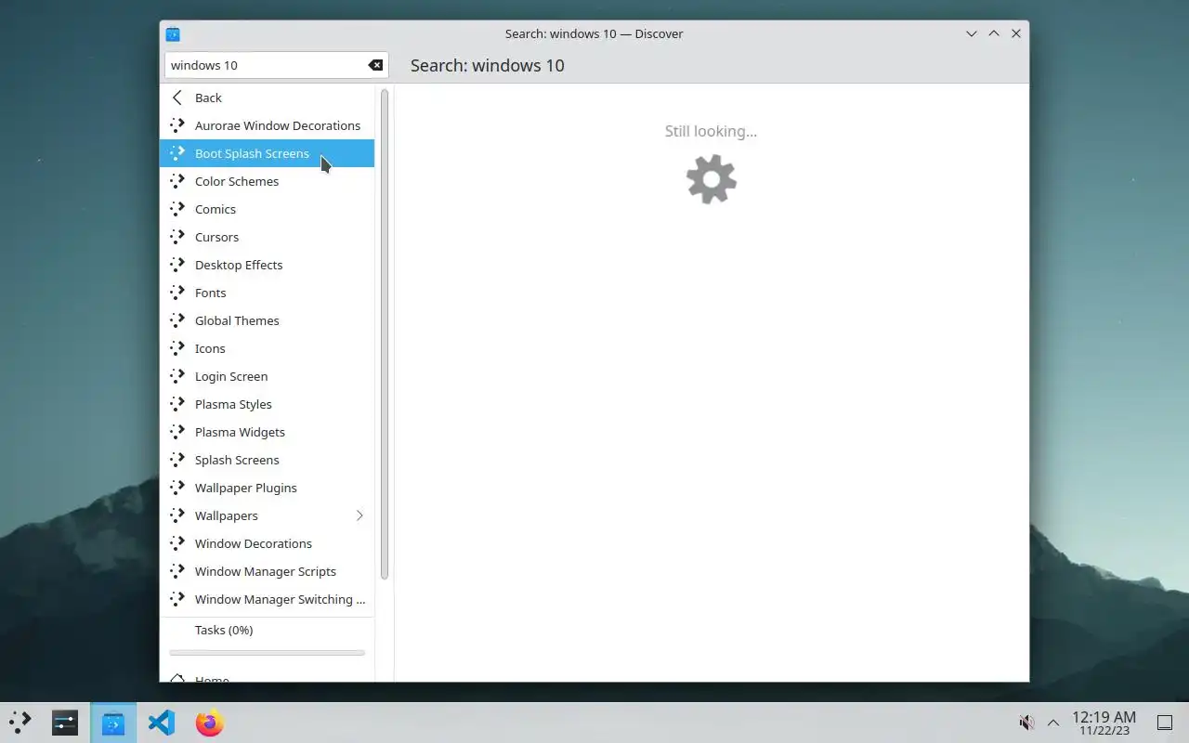The width and height of the screenshot is (1189, 743).
Task: Select Boot Splash Screens category
Action: 268,153
